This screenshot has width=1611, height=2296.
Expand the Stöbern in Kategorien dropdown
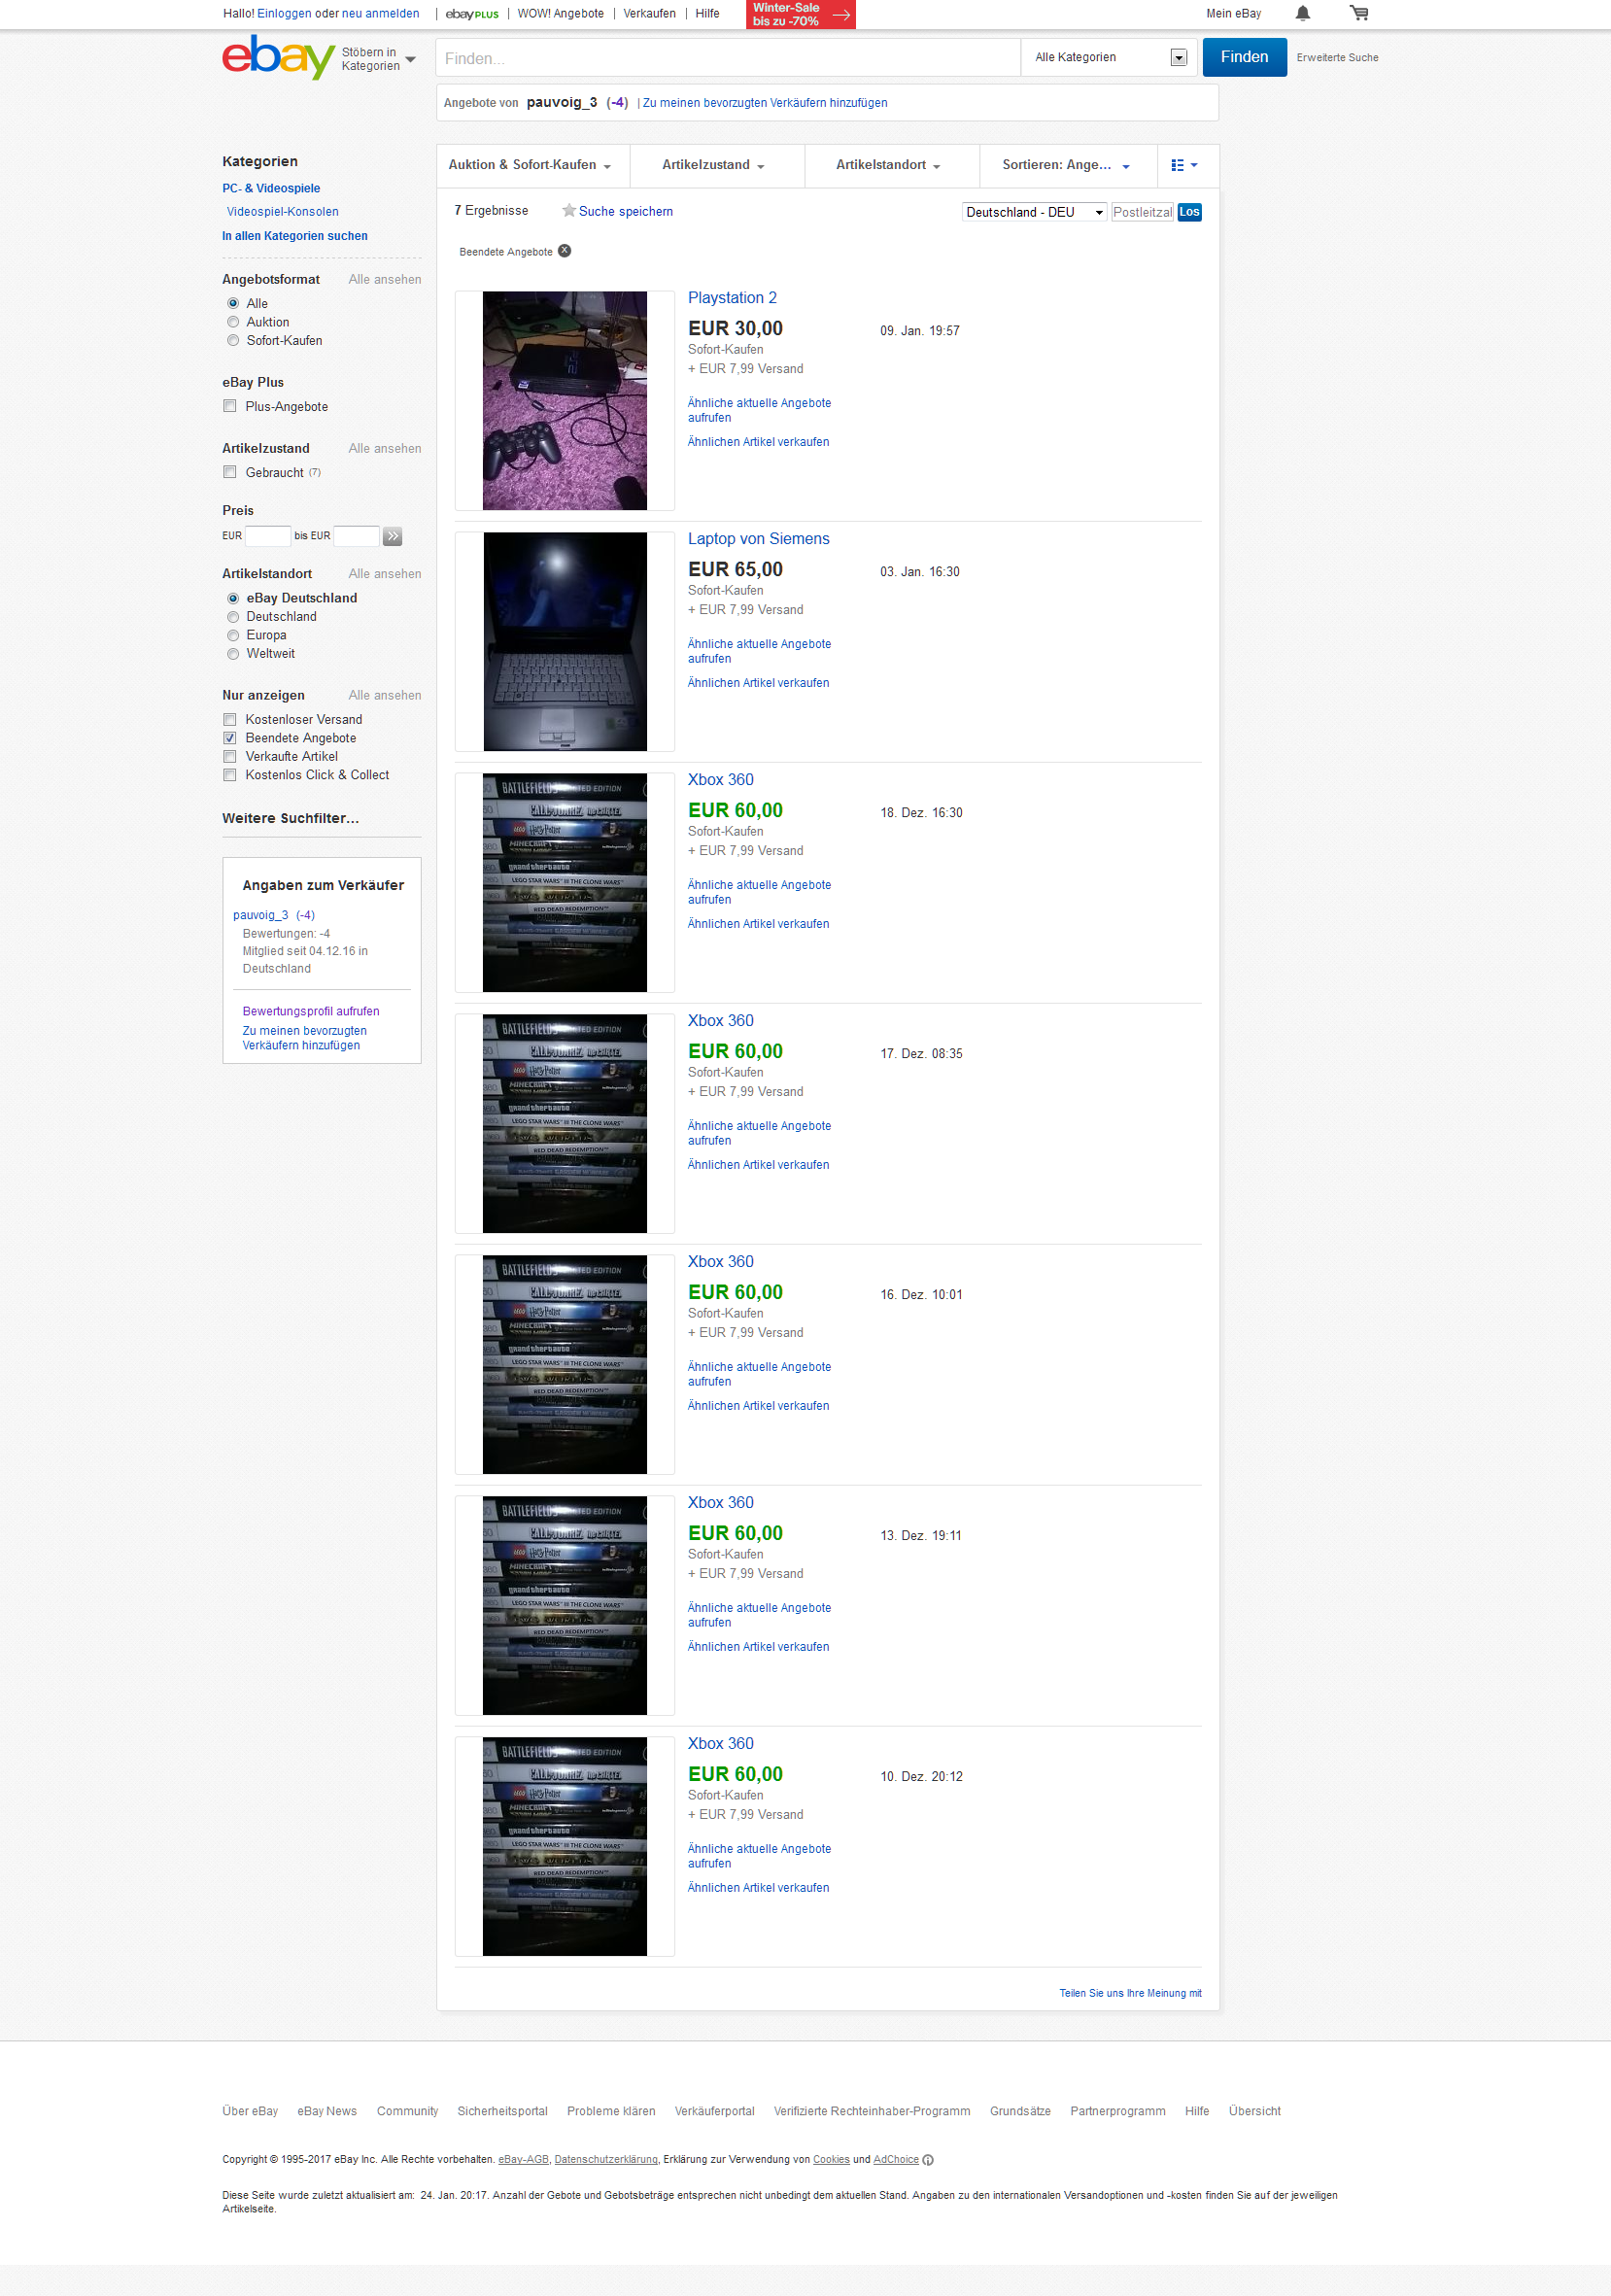point(378,59)
